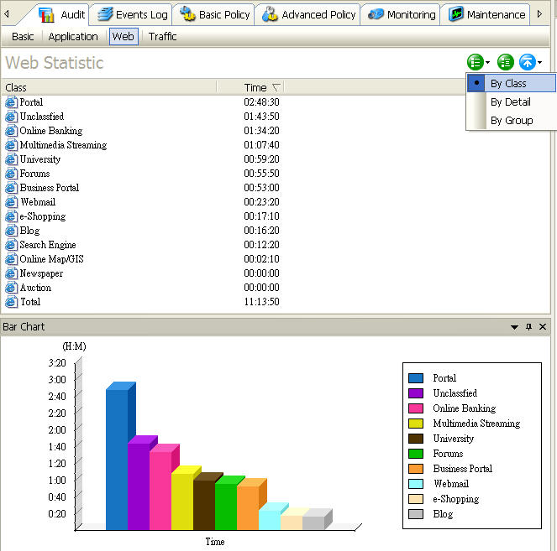Viewport: 557px width, 551px height.
Task: Click the Business Portal legend label
Action: 463,469
